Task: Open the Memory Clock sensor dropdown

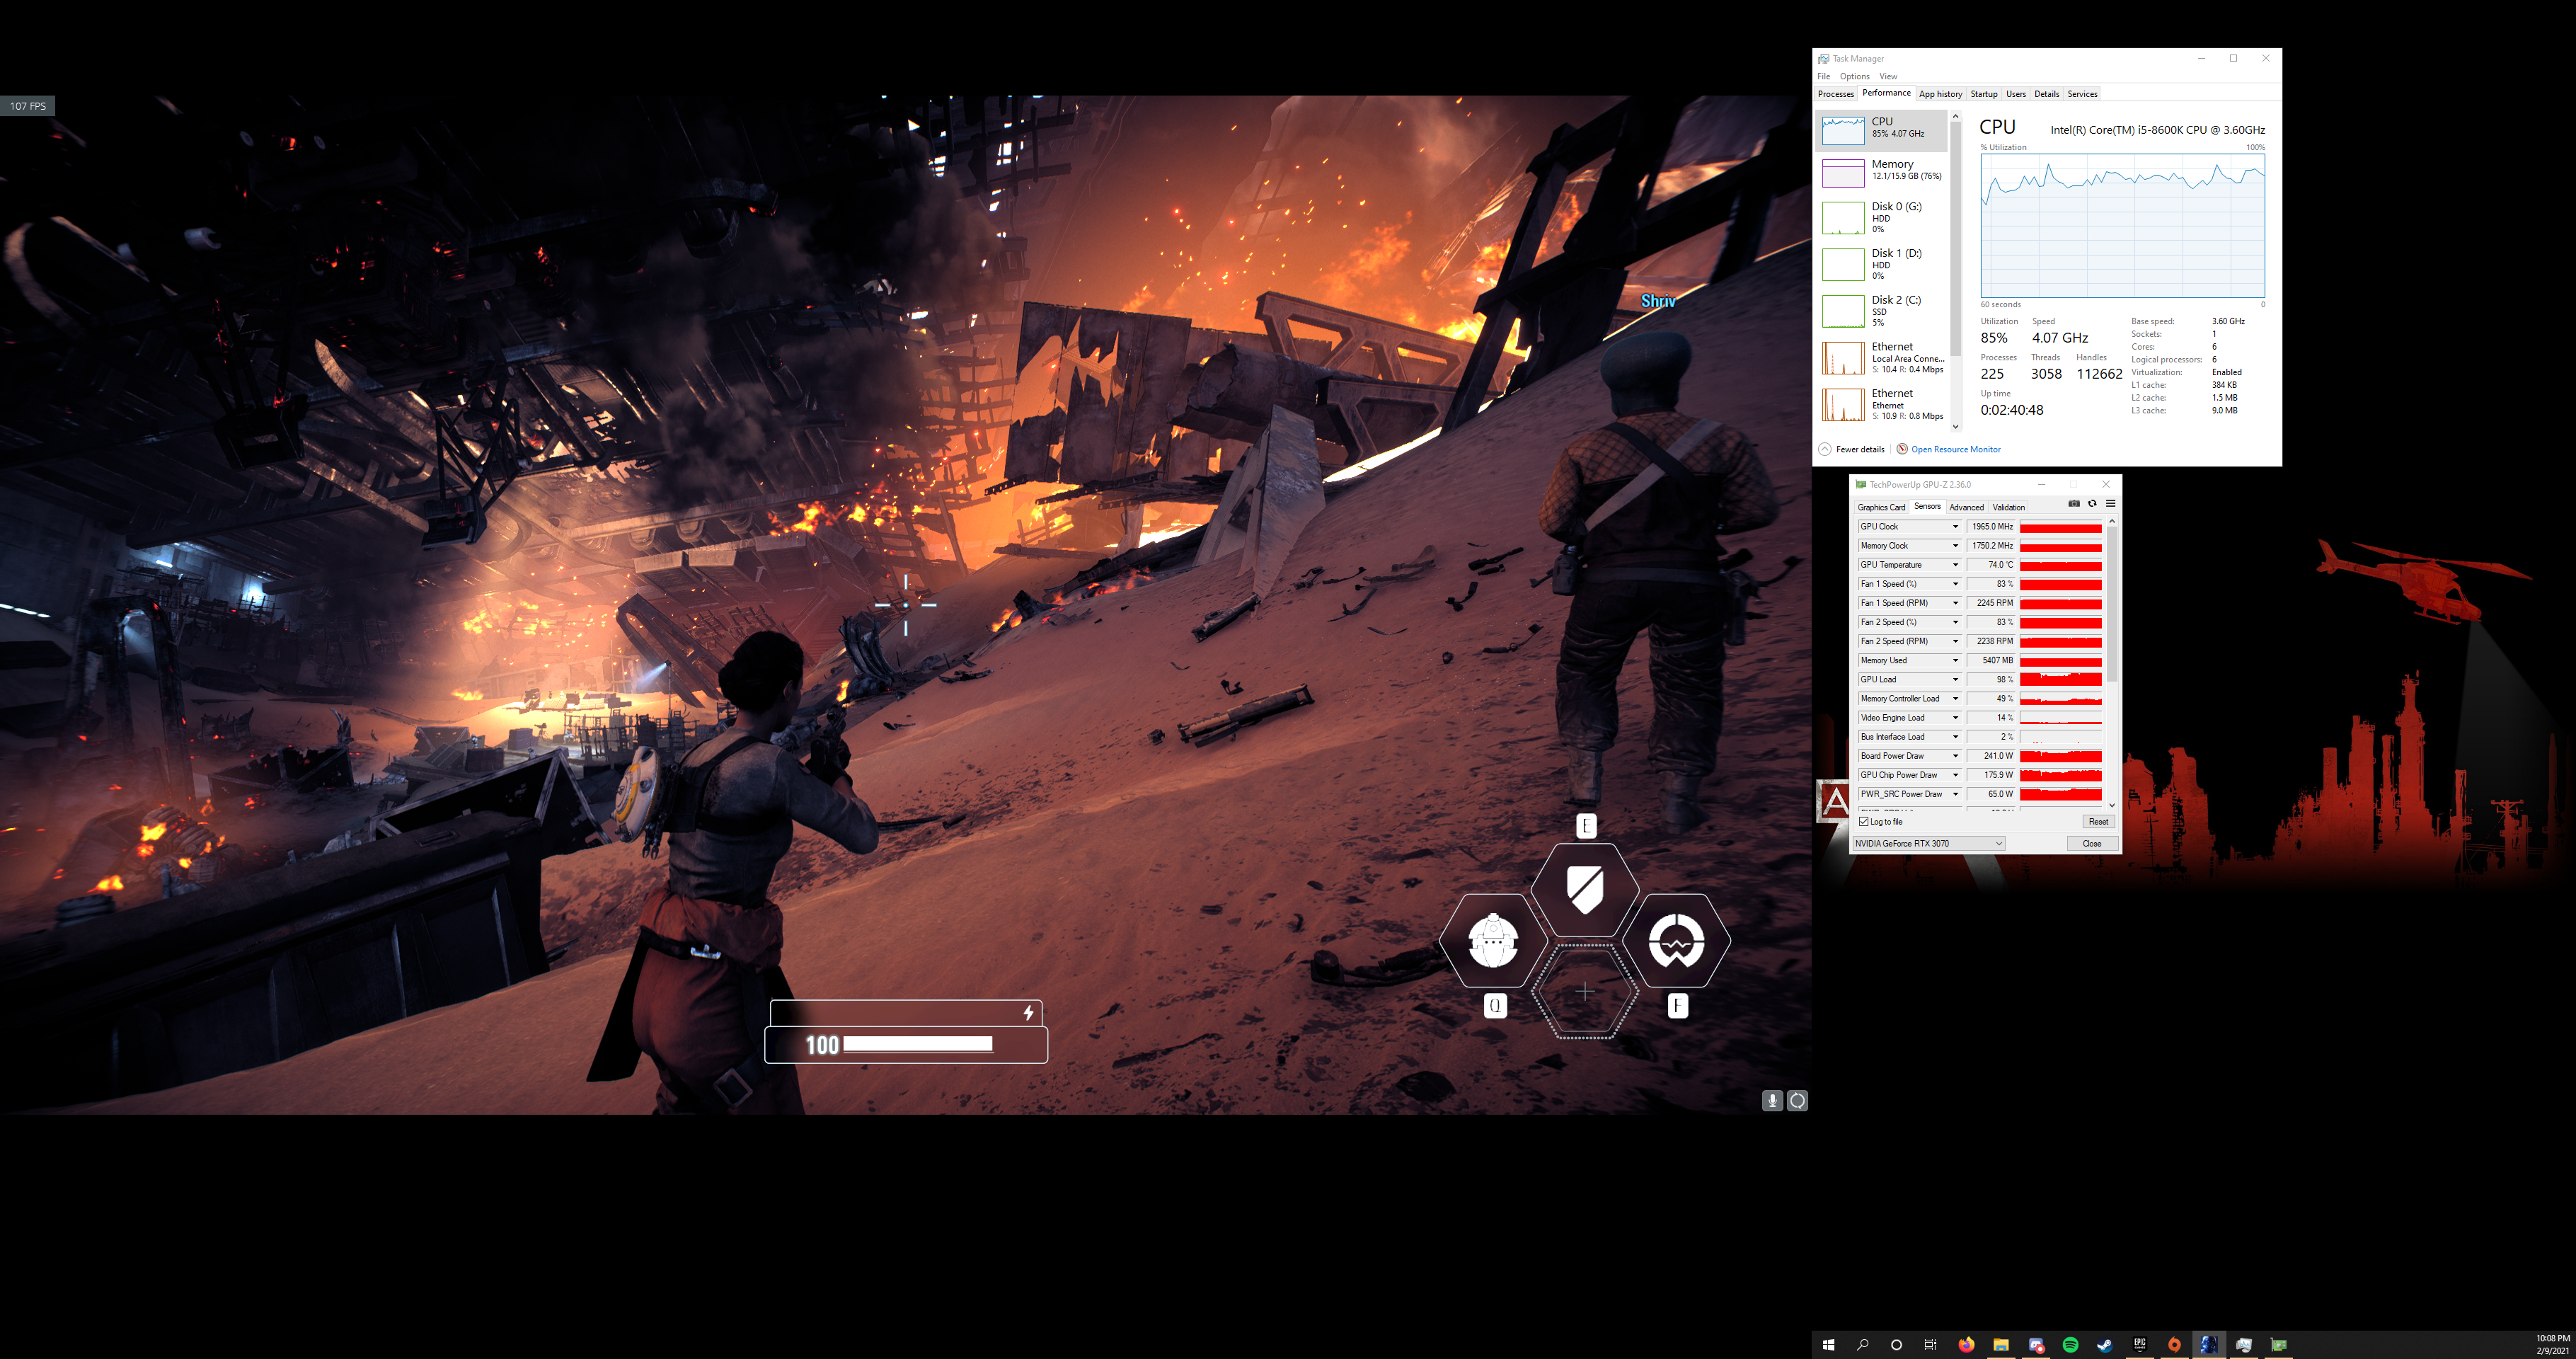Action: tap(1955, 546)
